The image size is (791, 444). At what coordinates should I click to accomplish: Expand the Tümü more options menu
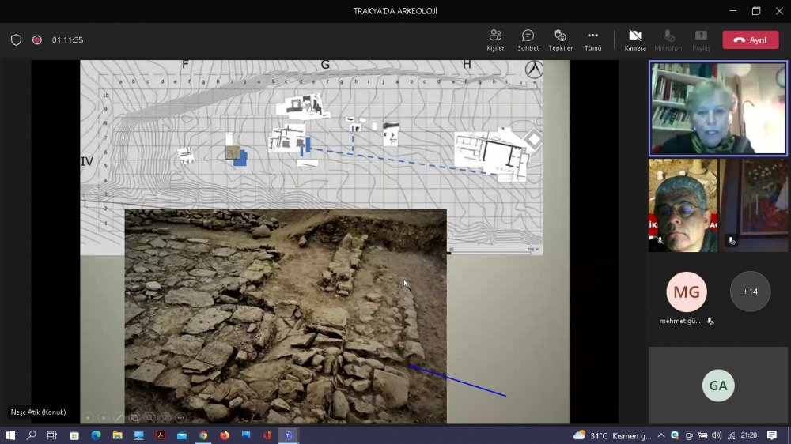pyautogui.click(x=592, y=40)
